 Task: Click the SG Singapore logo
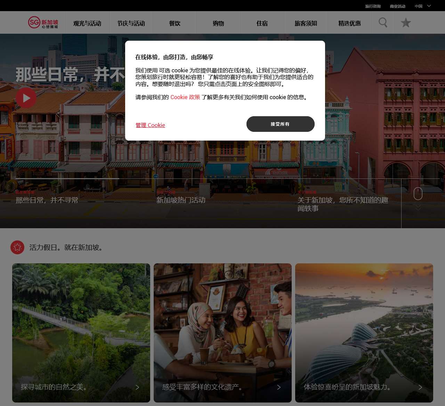[43, 23]
